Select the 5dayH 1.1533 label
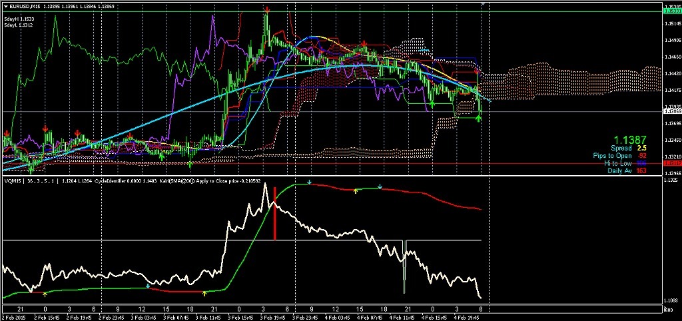Viewport: 682px width, 321px height. click(x=19, y=19)
